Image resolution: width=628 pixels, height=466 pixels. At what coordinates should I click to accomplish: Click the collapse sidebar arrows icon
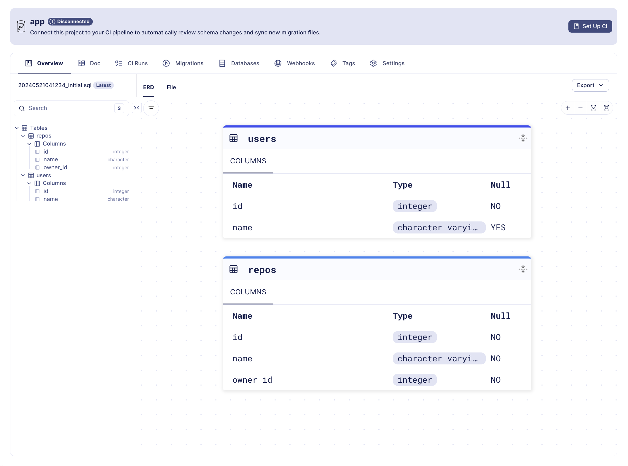pyautogui.click(x=137, y=108)
